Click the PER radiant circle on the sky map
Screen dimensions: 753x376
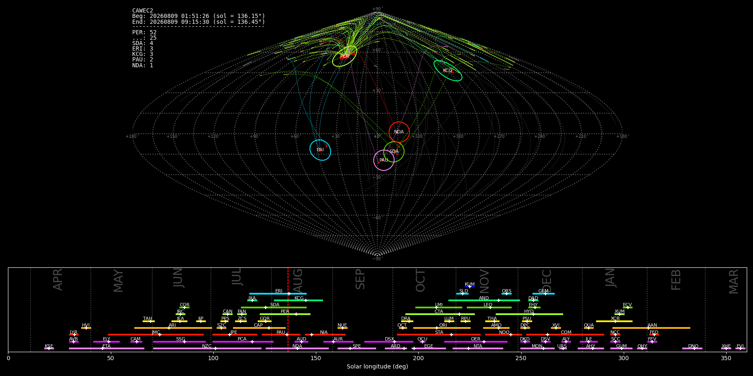pos(345,56)
